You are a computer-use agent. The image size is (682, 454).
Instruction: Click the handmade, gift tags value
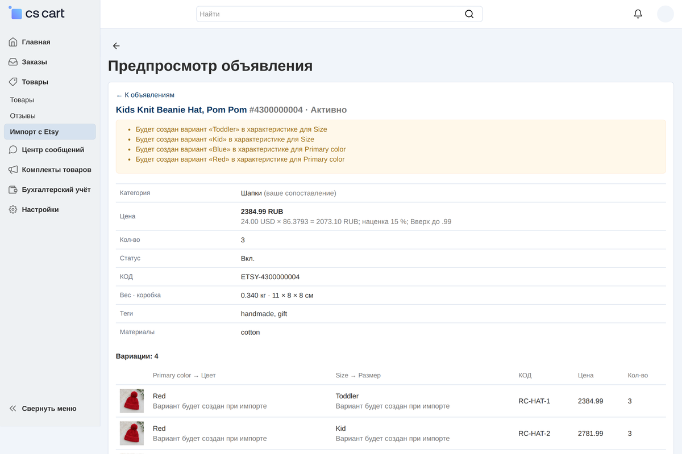(264, 314)
